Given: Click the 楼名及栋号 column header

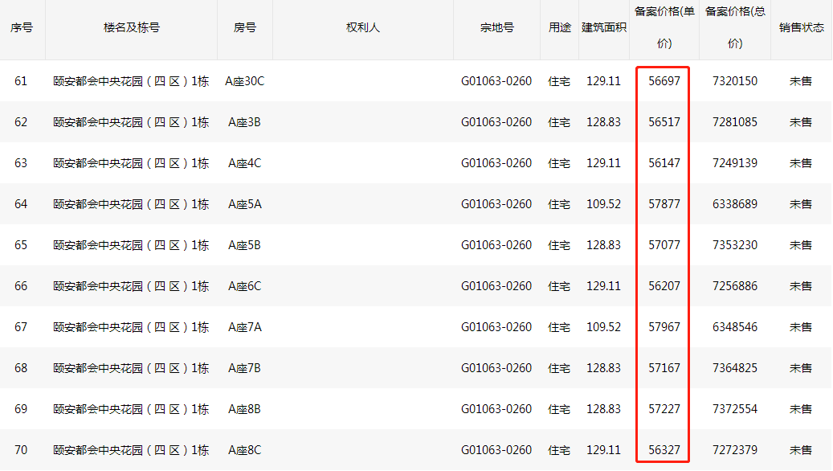Looking at the screenshot, I should (x=131, y=27).
